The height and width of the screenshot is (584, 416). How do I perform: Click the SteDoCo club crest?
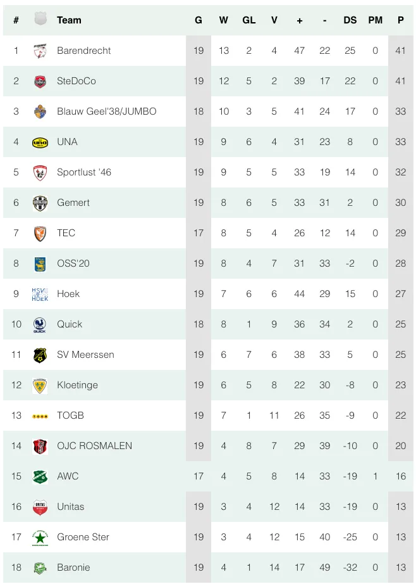40,81
